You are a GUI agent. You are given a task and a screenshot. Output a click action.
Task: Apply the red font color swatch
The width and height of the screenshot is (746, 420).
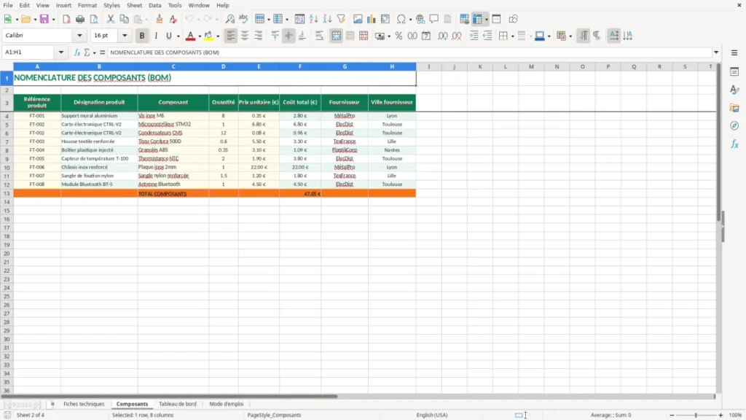[190, 36]
